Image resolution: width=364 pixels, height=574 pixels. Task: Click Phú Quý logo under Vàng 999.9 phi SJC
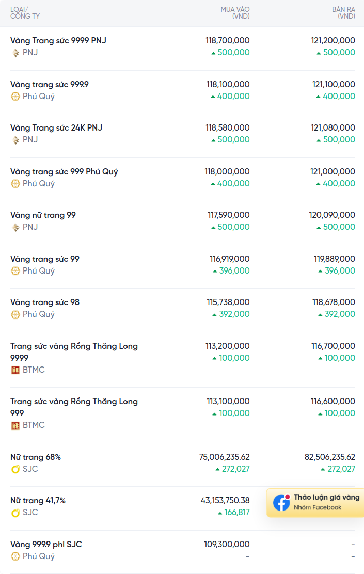point(15,556)
